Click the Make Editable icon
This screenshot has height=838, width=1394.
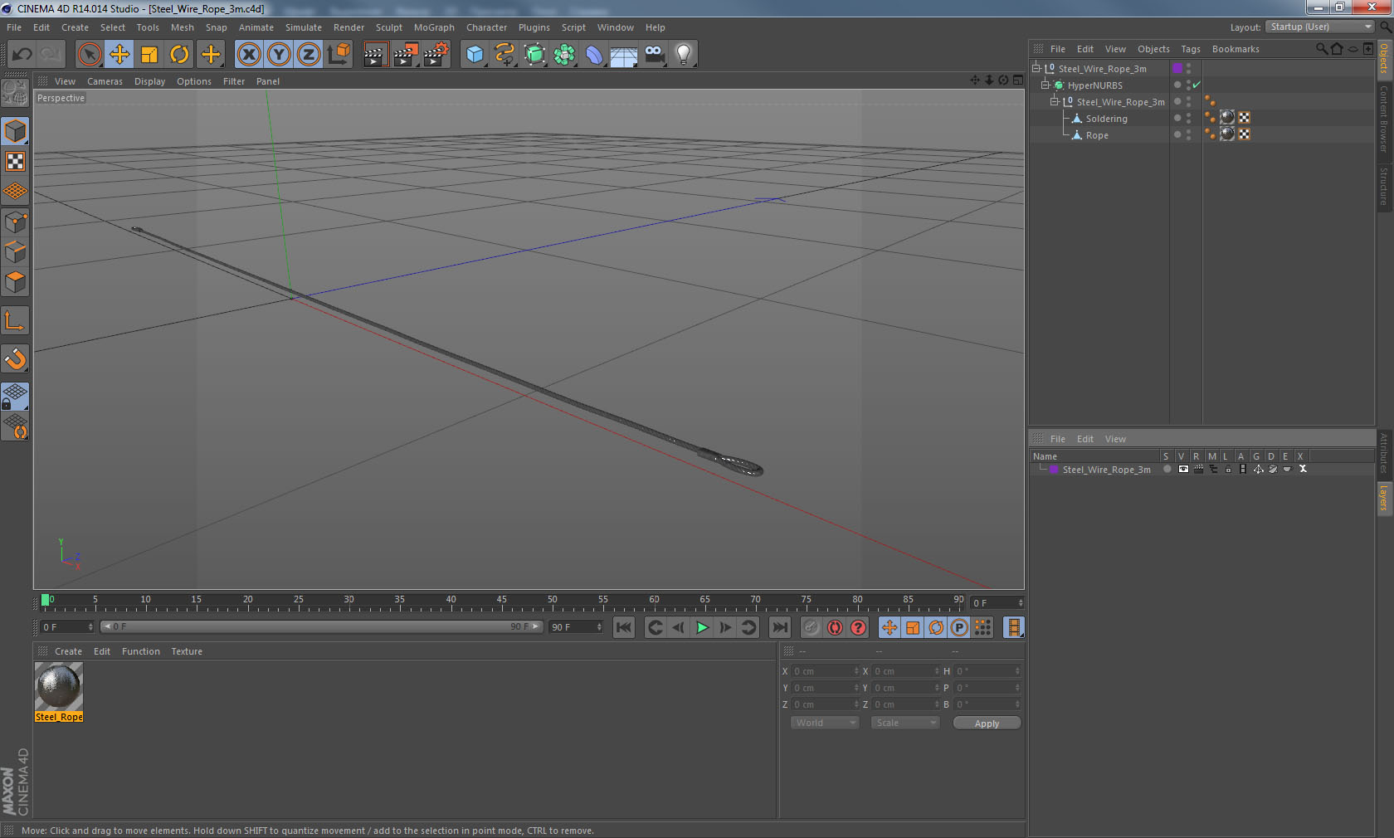[x=15, y=93]
